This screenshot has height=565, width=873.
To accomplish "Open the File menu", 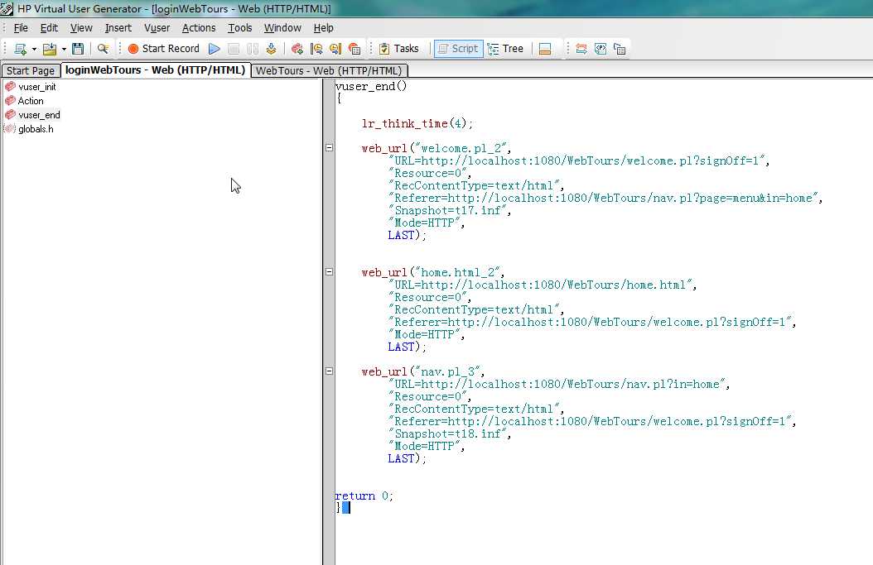I will point(21,28).
